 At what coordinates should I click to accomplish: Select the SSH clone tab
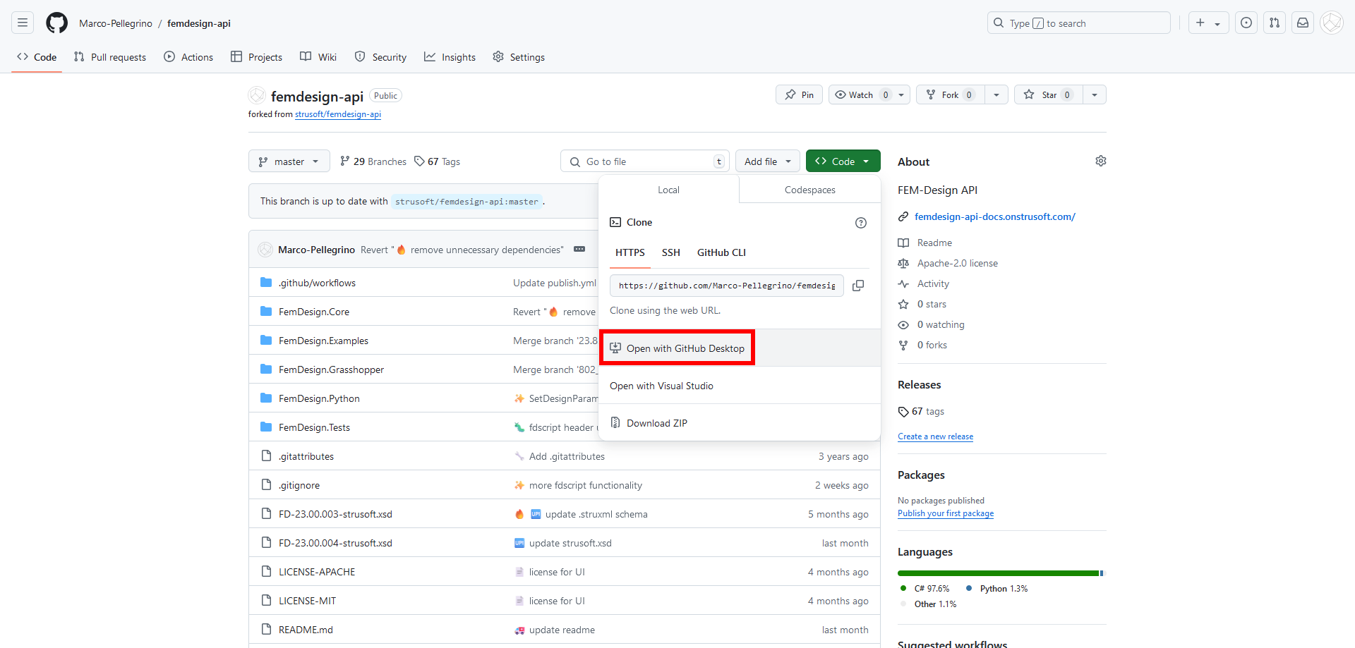coord(670,252)
